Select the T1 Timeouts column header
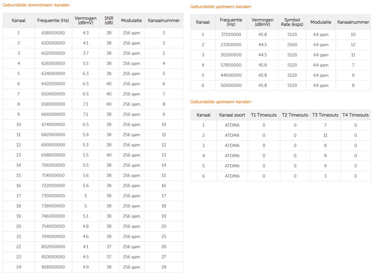This screenshot has width=379, height=277. (264, 115)
